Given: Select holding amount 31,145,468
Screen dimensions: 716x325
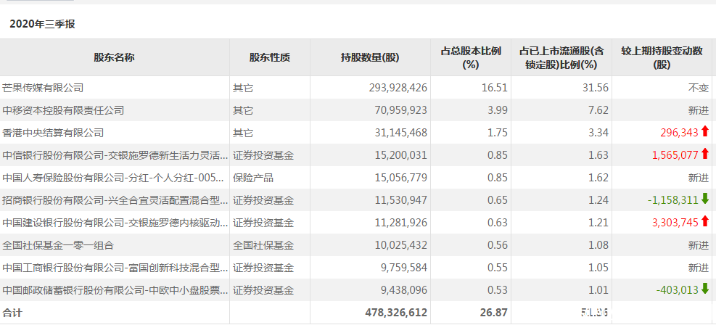Looking at the screenshot, I should click(x=400, y=132).
